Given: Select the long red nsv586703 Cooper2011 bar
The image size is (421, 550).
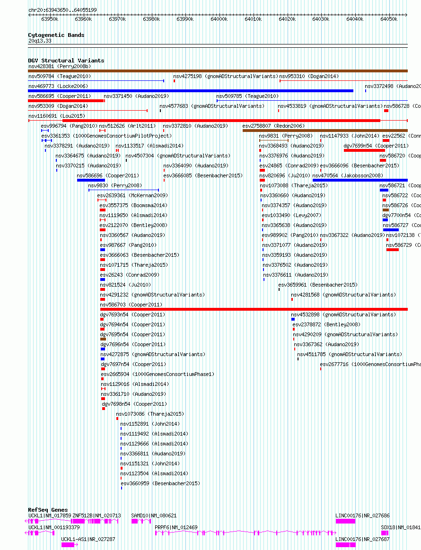Looking at the screenshot, I should coord(254,309).
